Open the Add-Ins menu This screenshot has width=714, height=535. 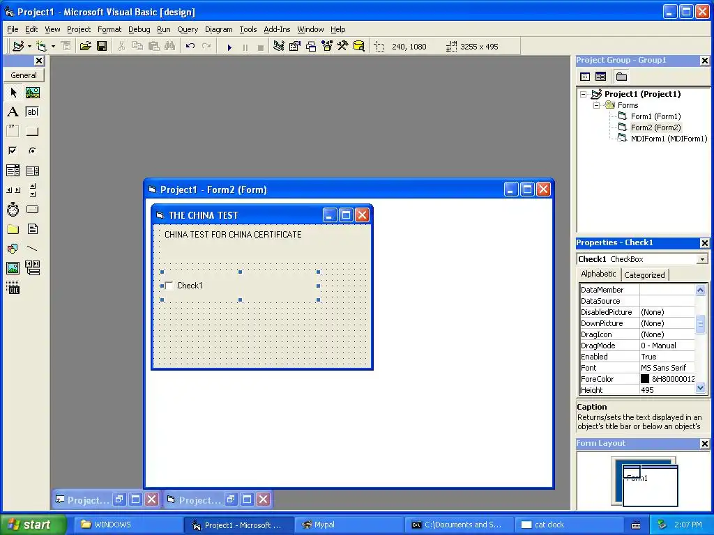277,29
